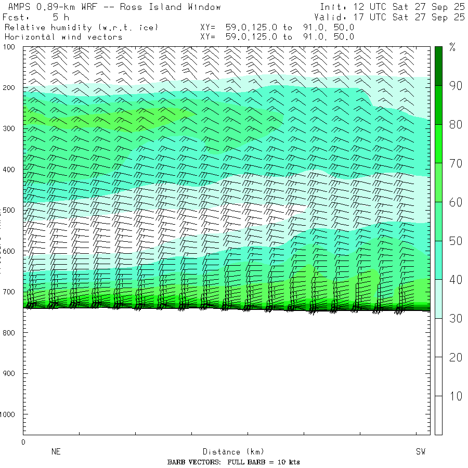
Task: Click the 40-50% teal colorbar segment
Action: (x=438, y=260)
